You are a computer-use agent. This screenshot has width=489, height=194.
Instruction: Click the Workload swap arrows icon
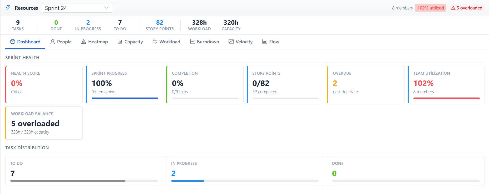(x=155, y=42)
